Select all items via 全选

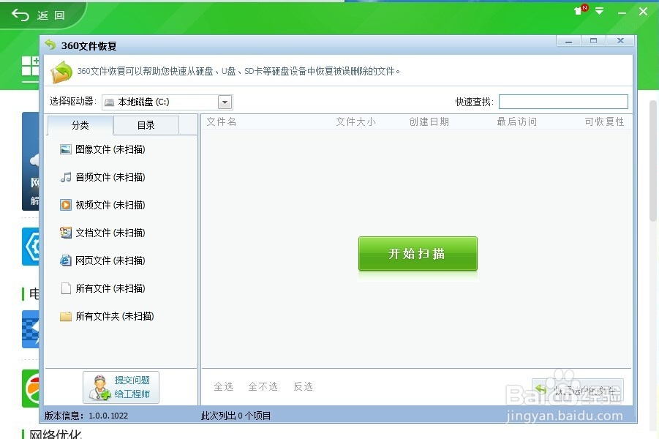[x=224, y=386]
